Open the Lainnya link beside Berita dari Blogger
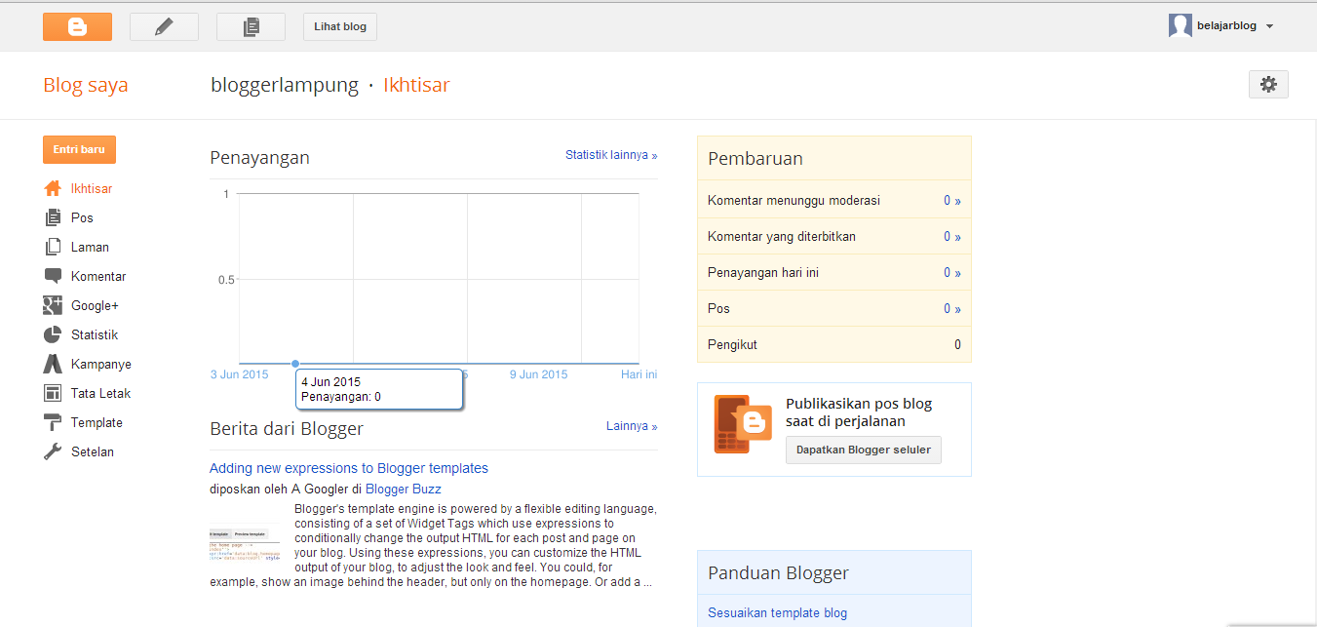 [632, 426]
